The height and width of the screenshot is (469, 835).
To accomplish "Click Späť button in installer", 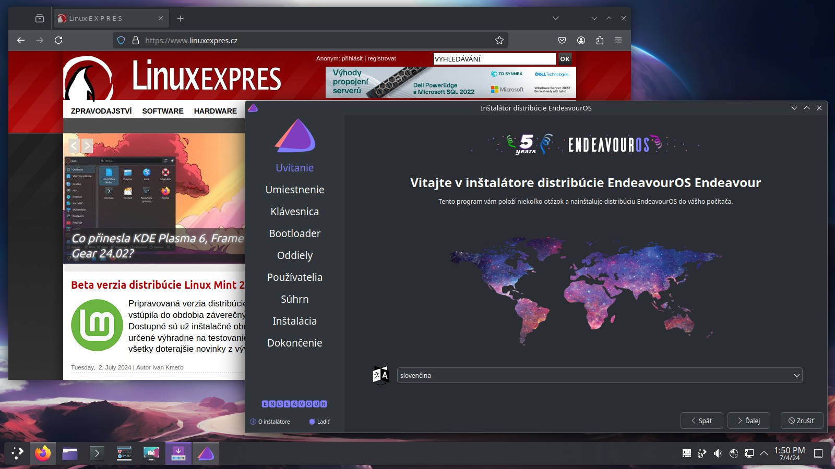I will 702,421.
